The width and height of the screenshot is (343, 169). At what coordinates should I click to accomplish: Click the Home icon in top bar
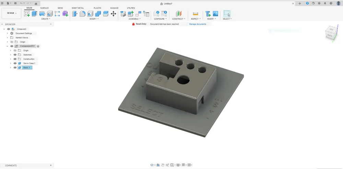(x=36, y=4)
